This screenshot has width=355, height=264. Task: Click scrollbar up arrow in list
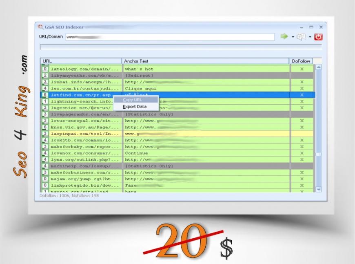click(319, 67)
